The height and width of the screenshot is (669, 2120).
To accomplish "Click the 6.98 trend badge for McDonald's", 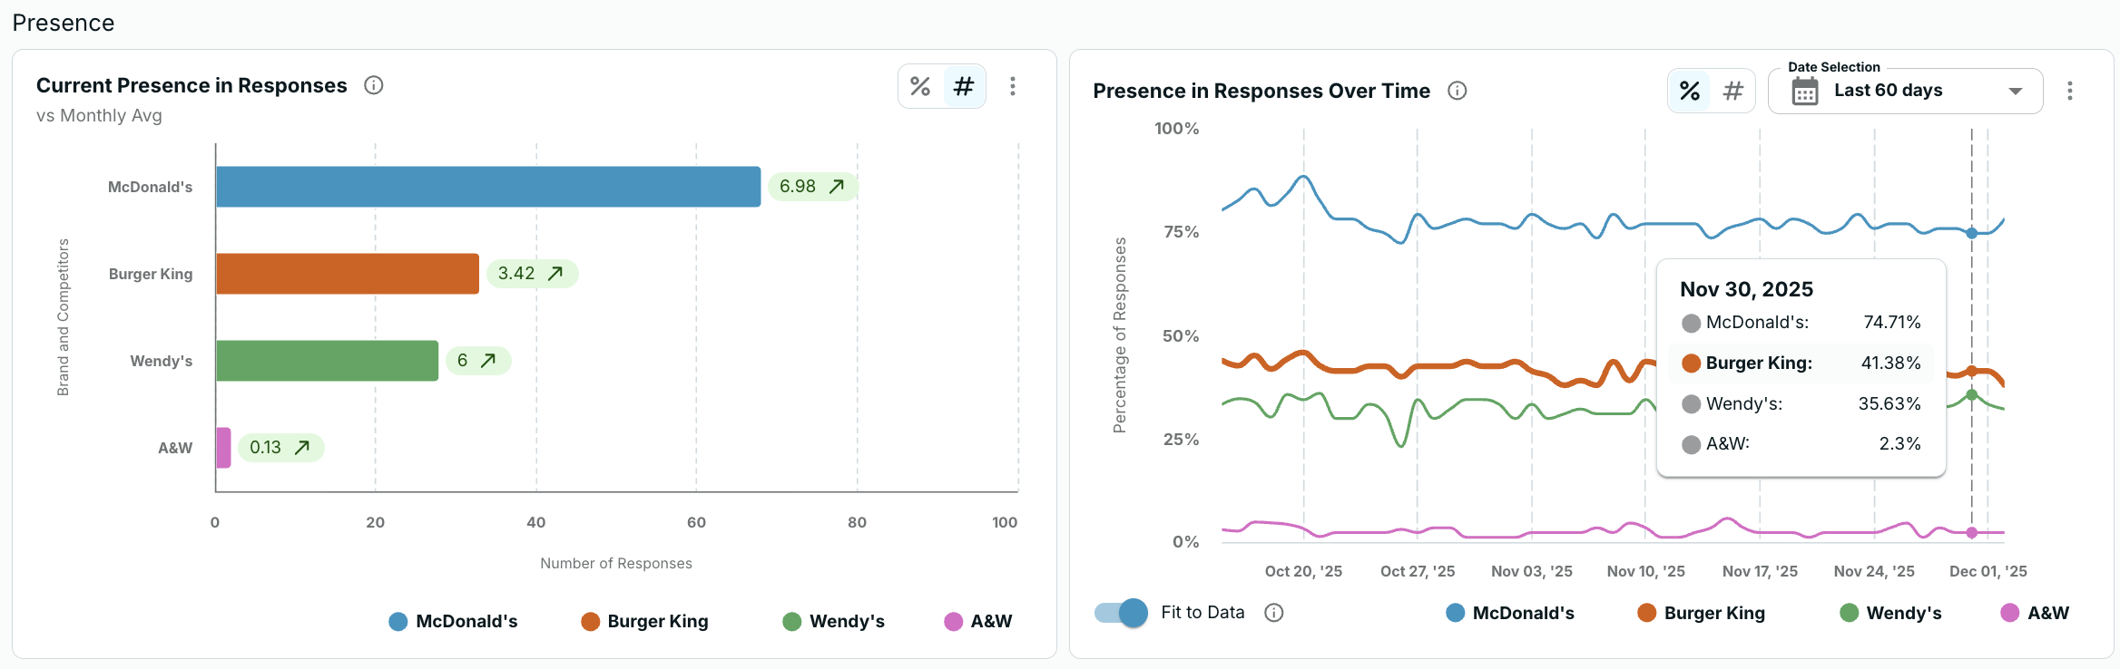I will tap(812, 187).
